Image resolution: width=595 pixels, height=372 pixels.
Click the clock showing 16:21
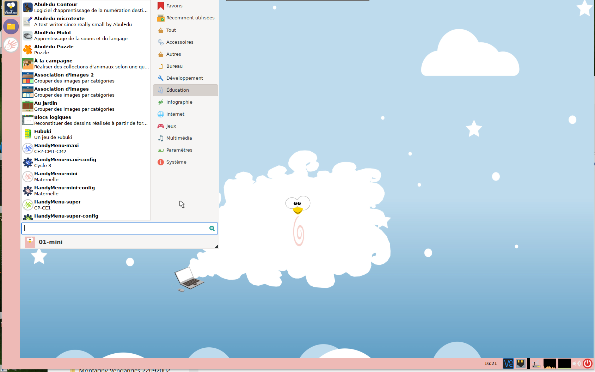pos(490,364)
